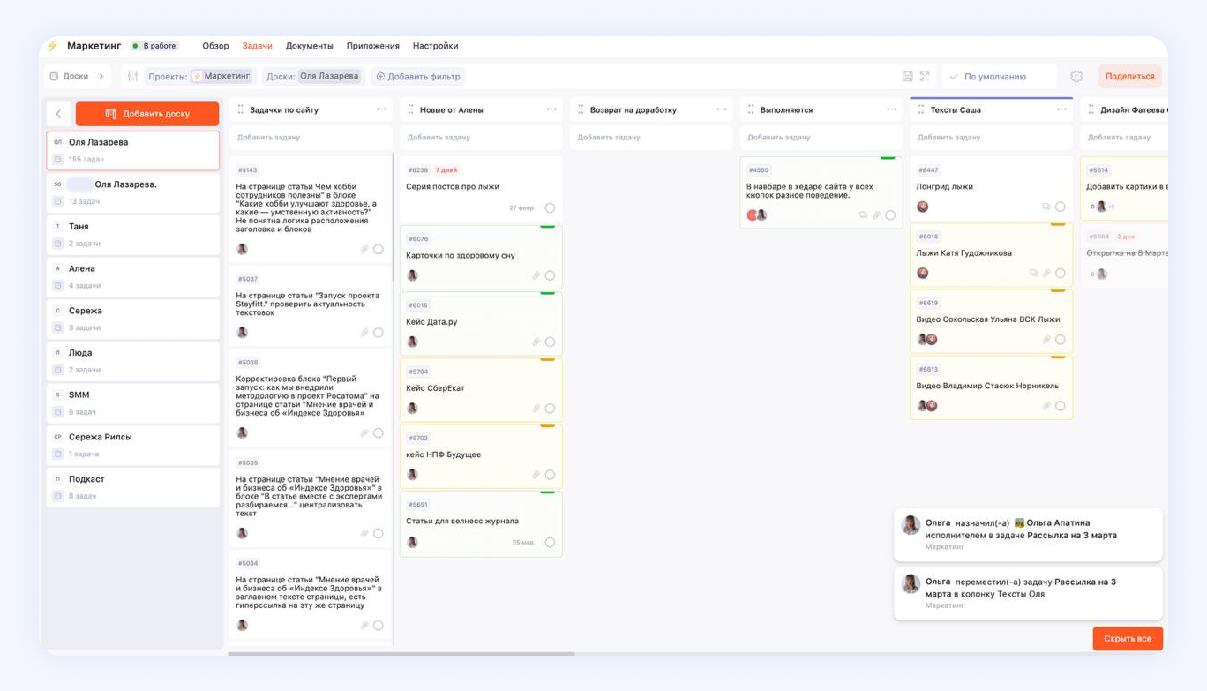The width and height of the screenshot is (1207, 691).
Task: Mark Серия постов про лыжи as complete
Action: pyautogui.click(x=550, y=208)
